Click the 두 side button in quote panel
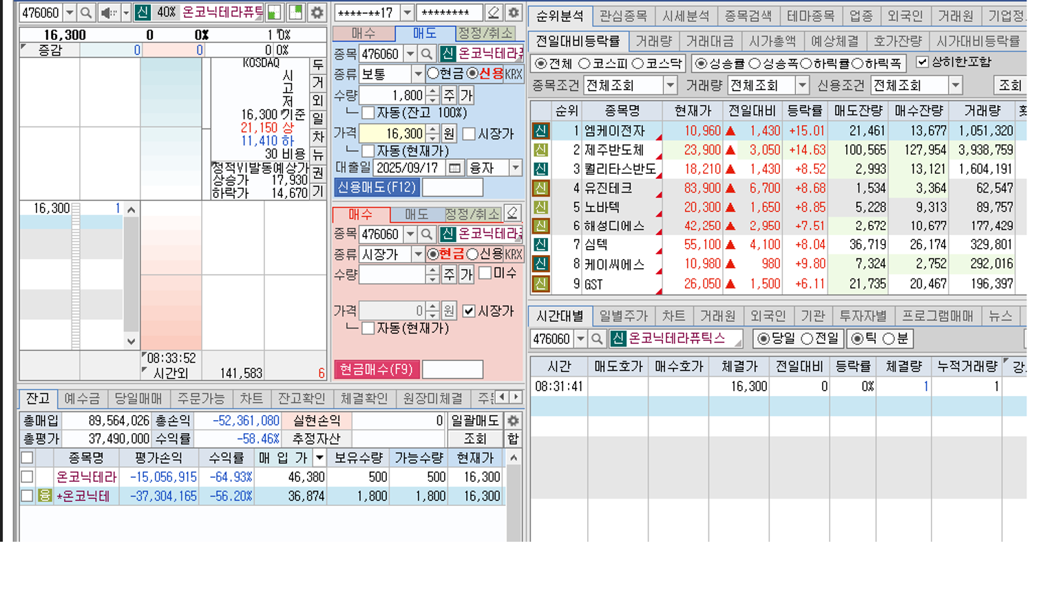The image size is (1052, 594). (317, 65)
